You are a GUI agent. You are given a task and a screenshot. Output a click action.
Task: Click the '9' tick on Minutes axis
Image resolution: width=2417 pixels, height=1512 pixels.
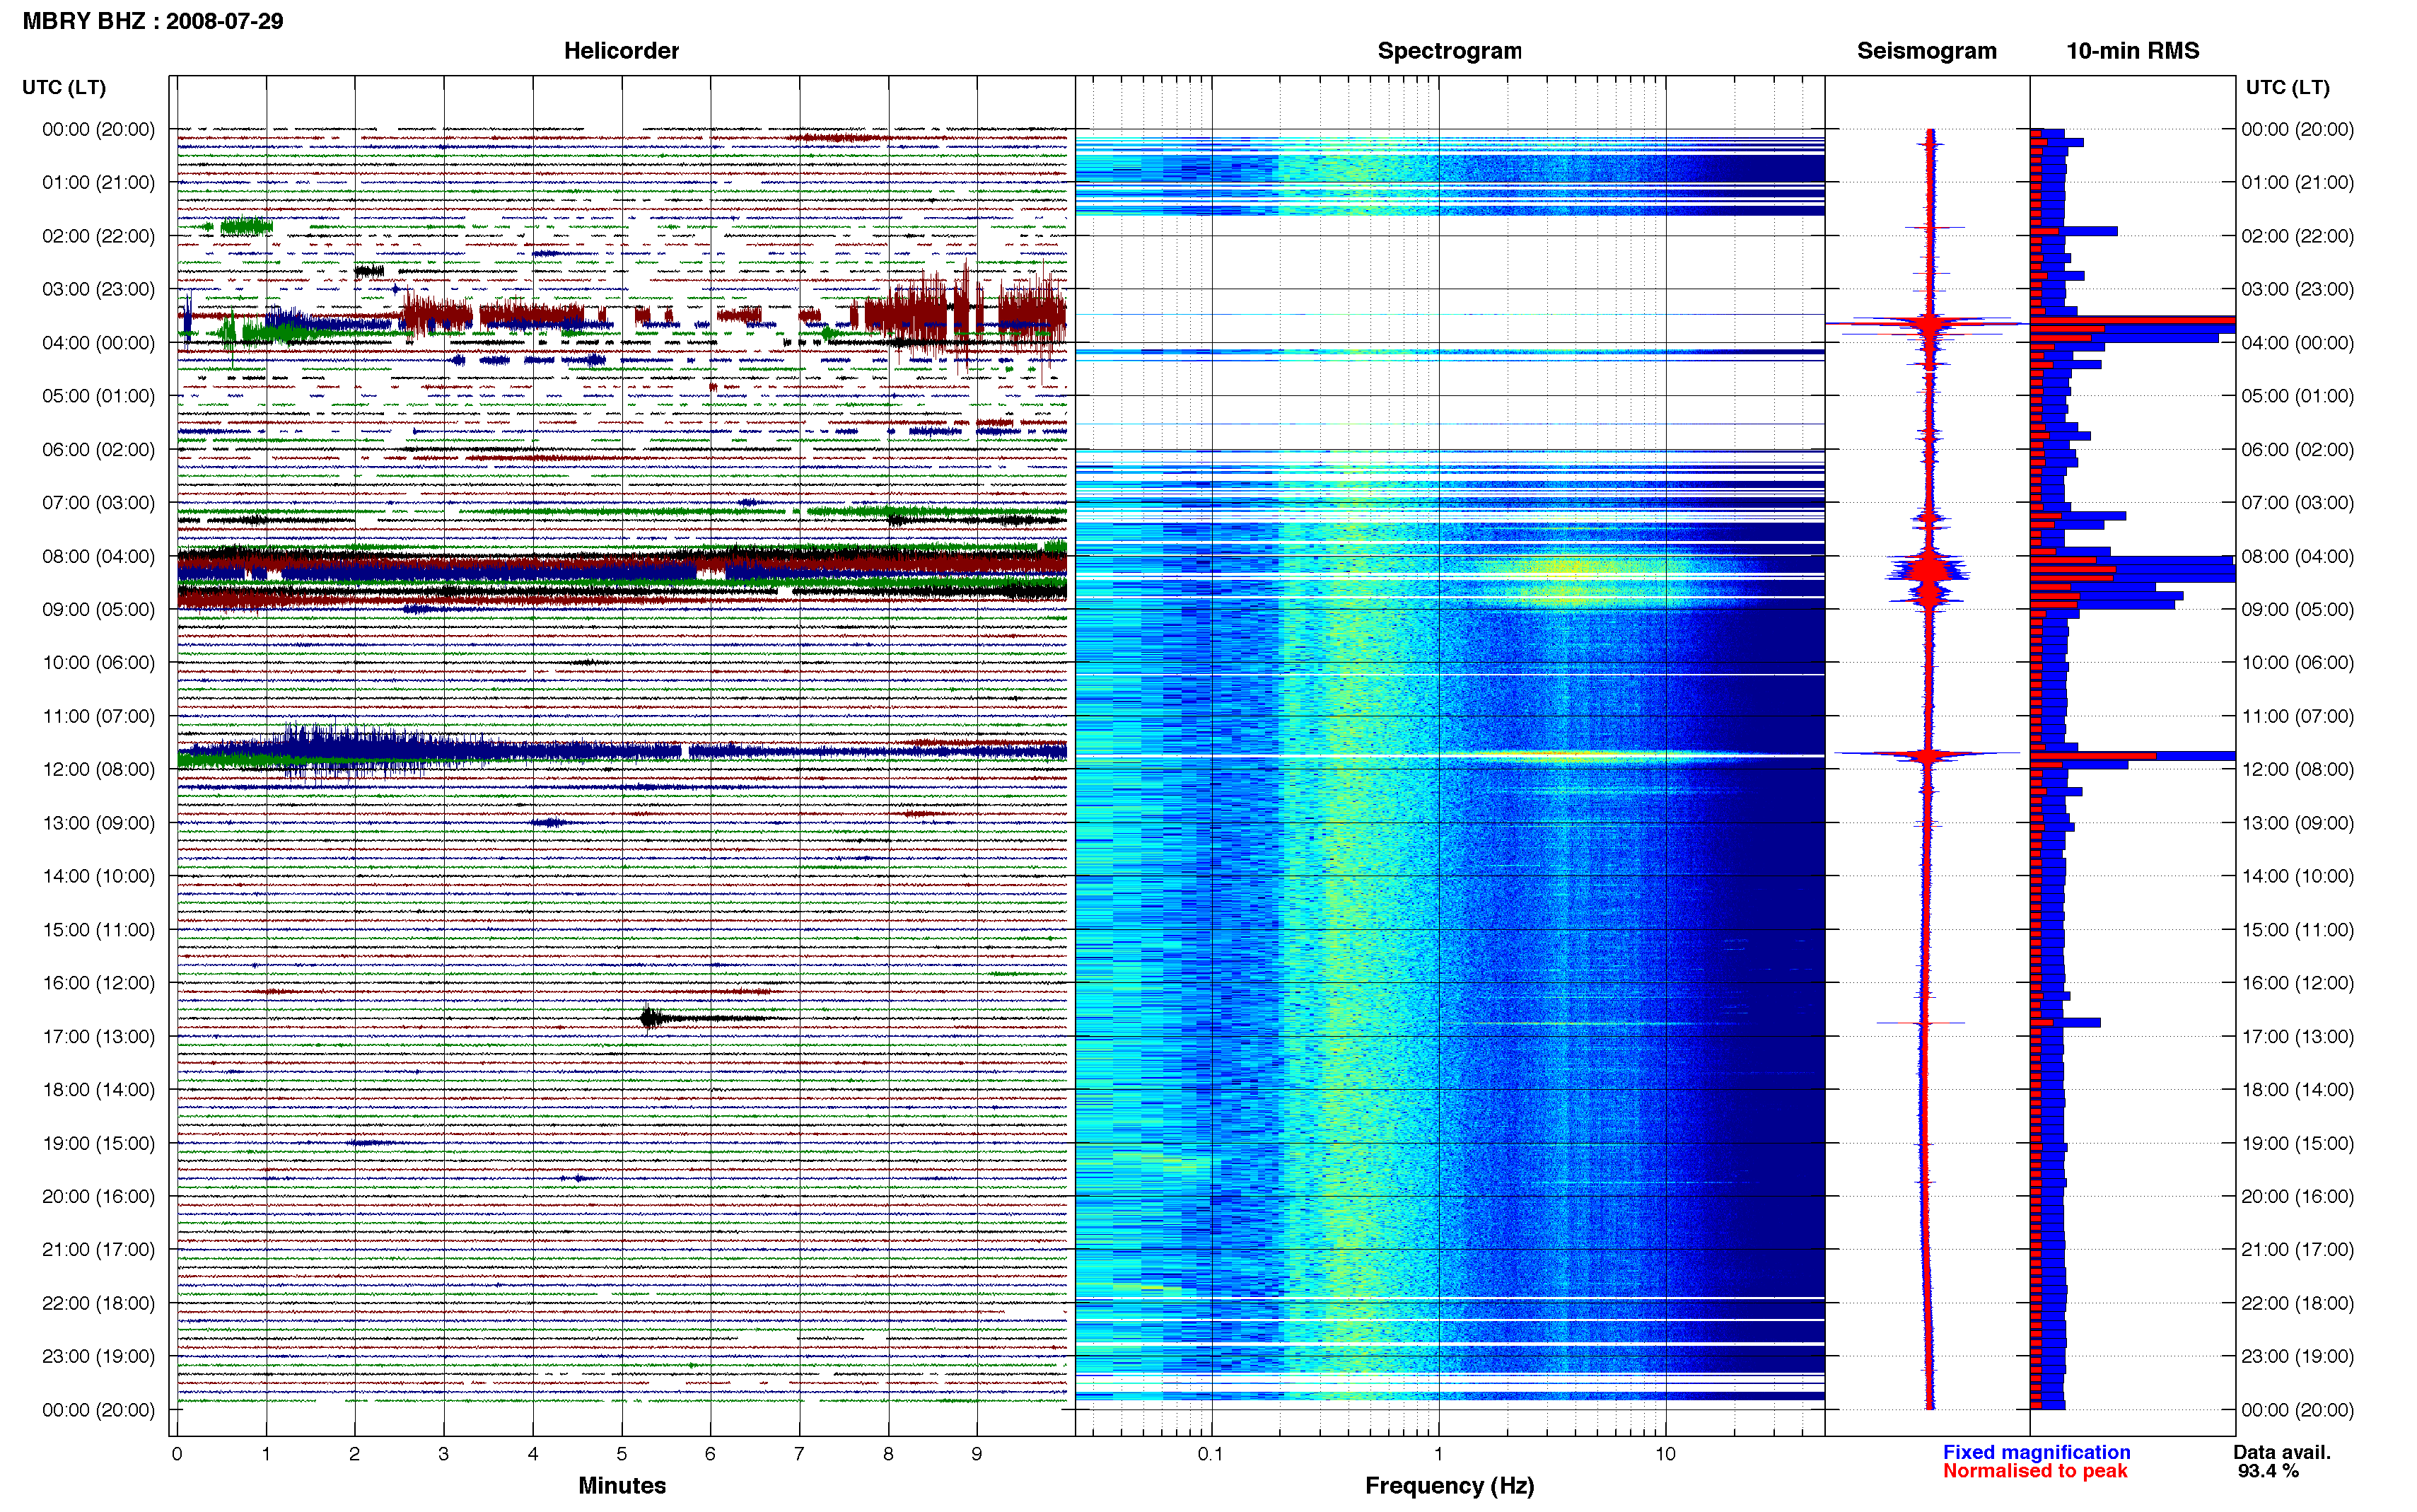[977, 1454]
